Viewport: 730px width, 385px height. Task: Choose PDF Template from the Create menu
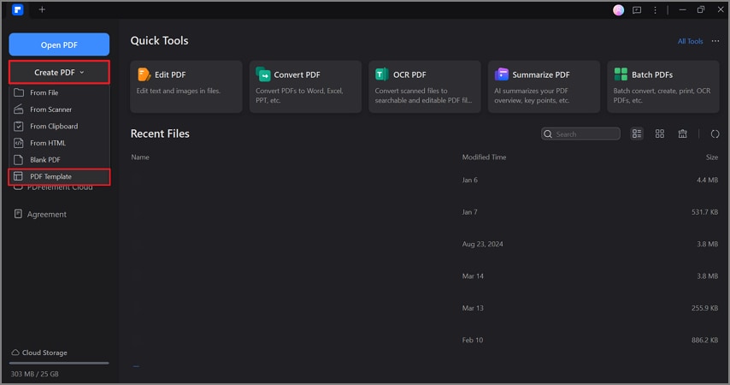tap(50, 176)
